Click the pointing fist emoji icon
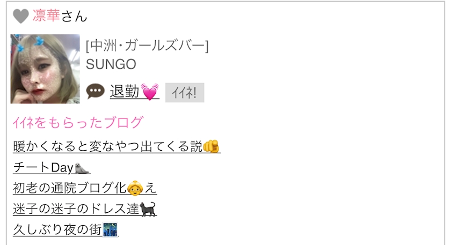451x245 pixels. (212, 146)
